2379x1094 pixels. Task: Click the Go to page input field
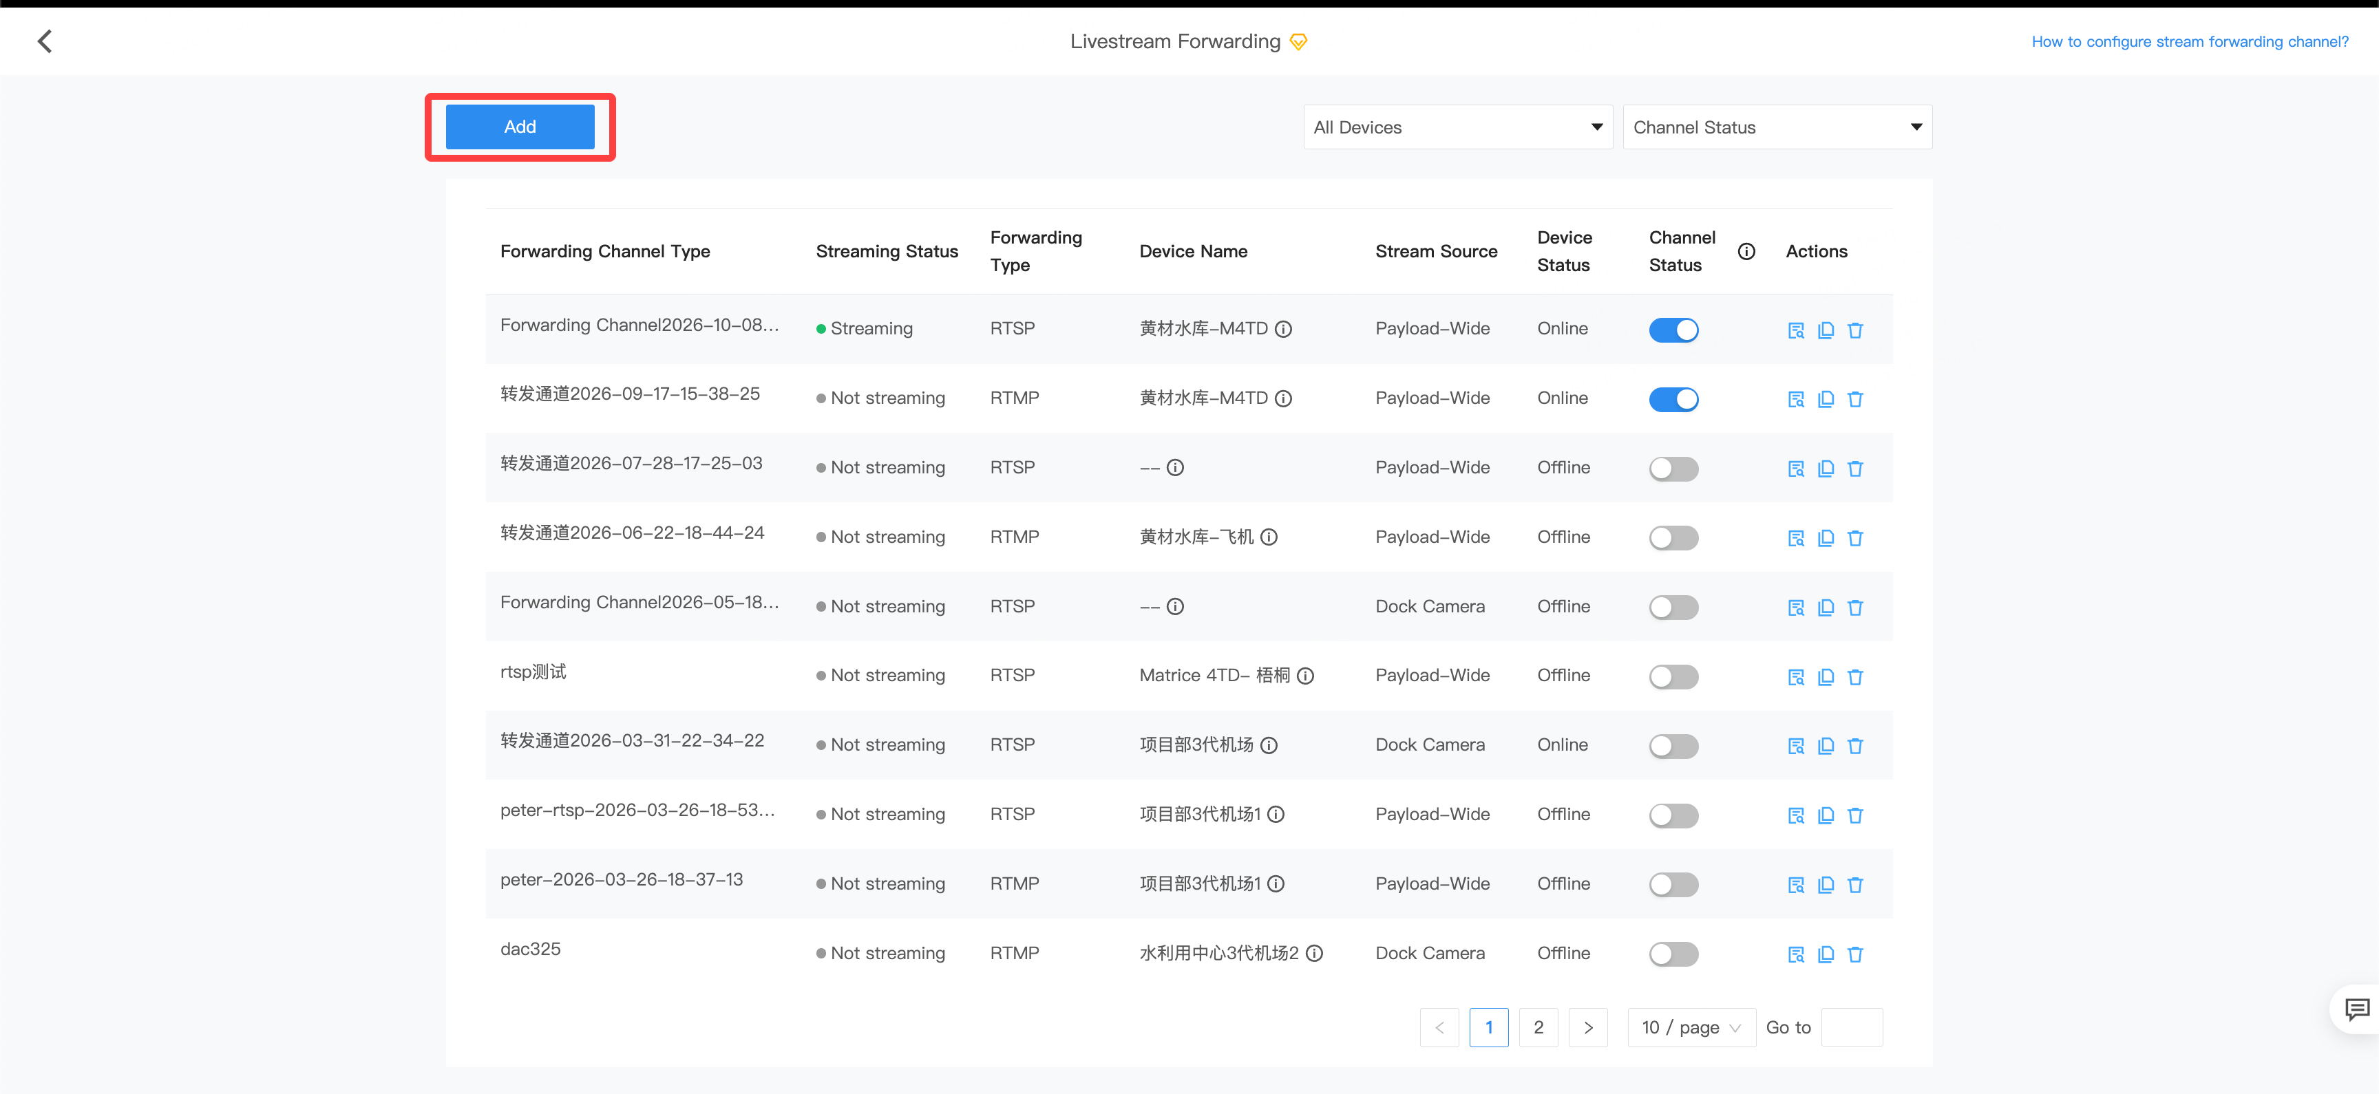(x=1852, y=1027)
